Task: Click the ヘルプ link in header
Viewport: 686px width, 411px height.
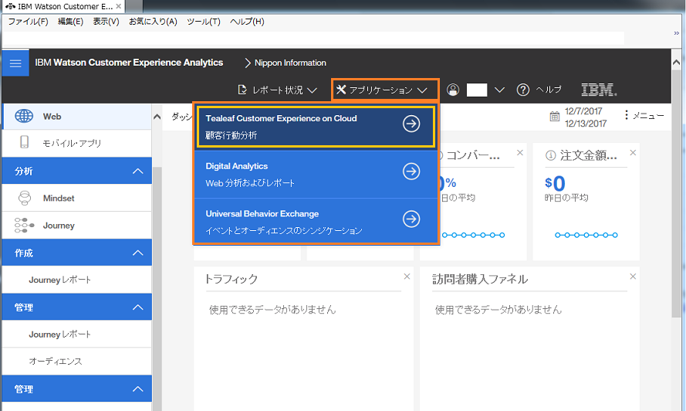Action: tap(549, 90)
